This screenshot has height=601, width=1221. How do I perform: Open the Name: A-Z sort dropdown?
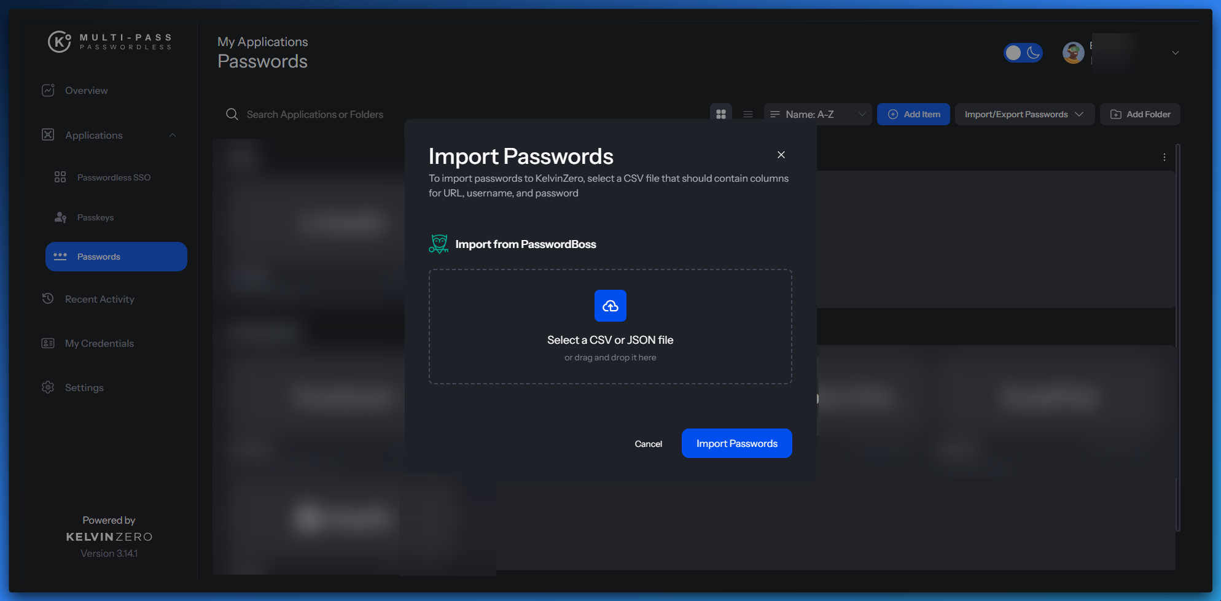817,114
